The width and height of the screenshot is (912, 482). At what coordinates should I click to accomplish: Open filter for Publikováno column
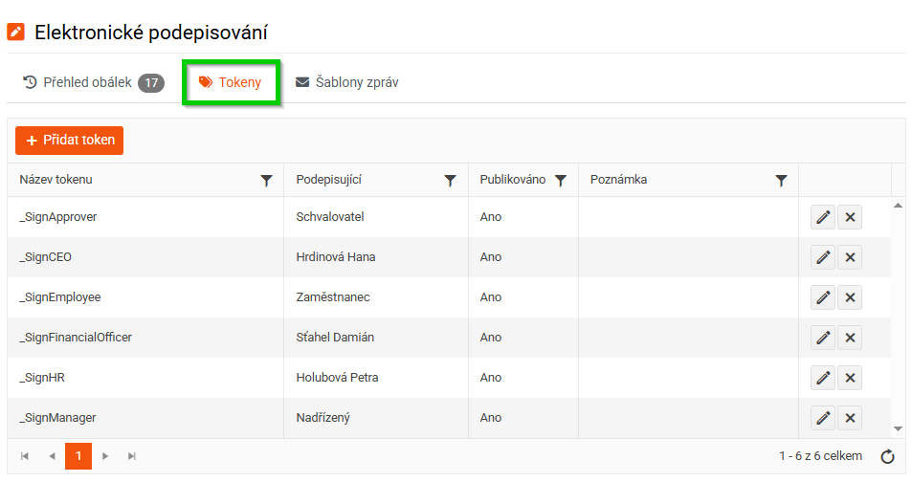pos(561,180)
